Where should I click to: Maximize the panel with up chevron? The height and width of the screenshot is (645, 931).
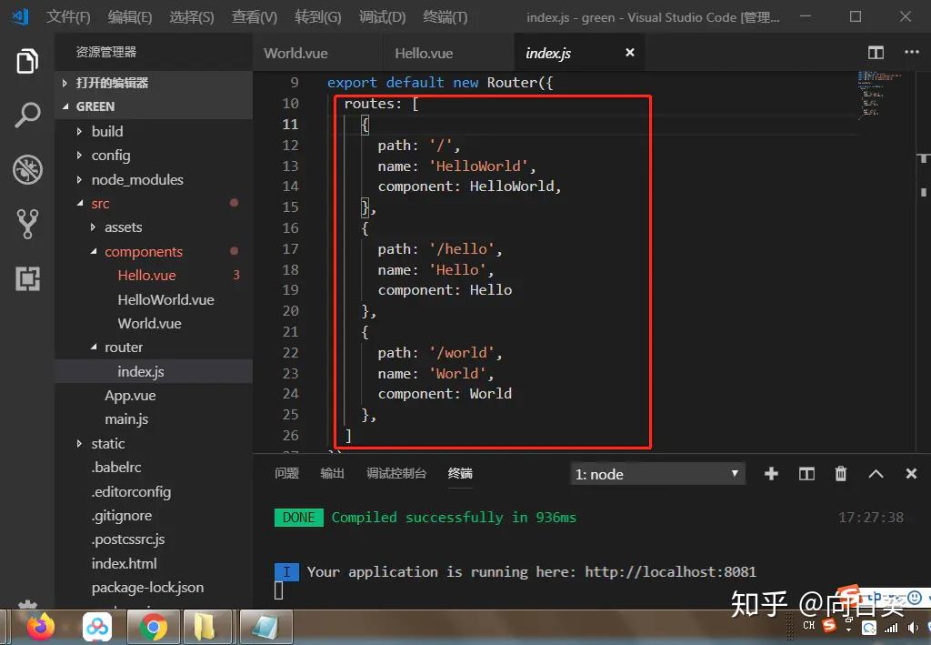(876, 474)
